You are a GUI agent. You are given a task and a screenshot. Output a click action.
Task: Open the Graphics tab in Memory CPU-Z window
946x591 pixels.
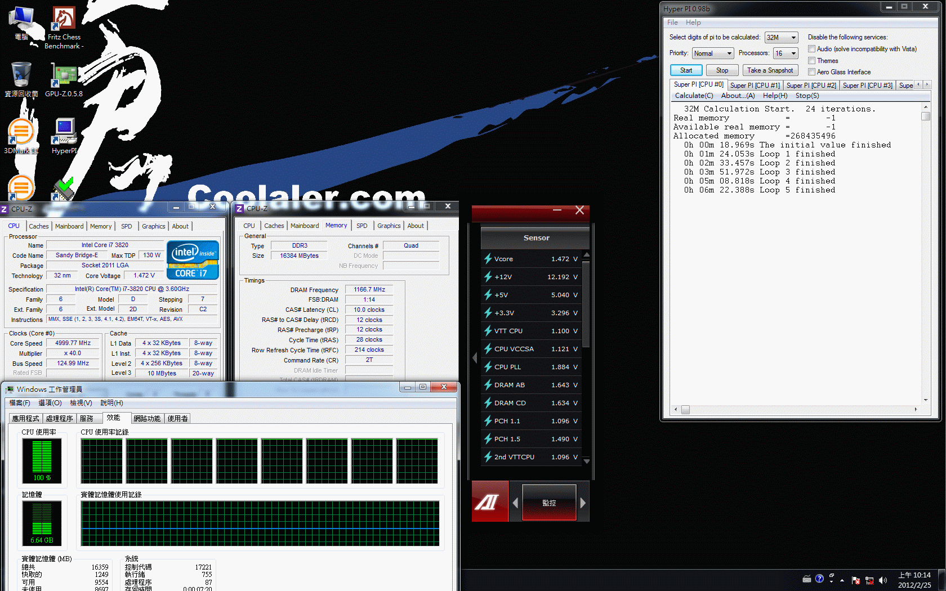pos(389,226)
